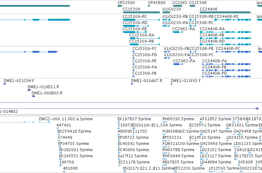Viewport: 262px width, 173px height.
Task: Select transcript CG15309-RC
Action: point(141,20)
